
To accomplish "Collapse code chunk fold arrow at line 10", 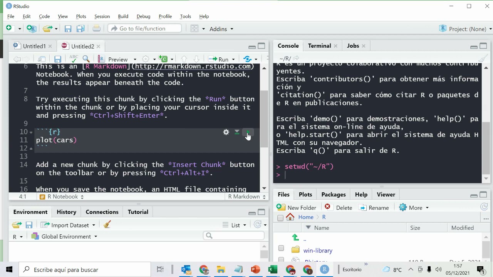I will click(31, 132).
